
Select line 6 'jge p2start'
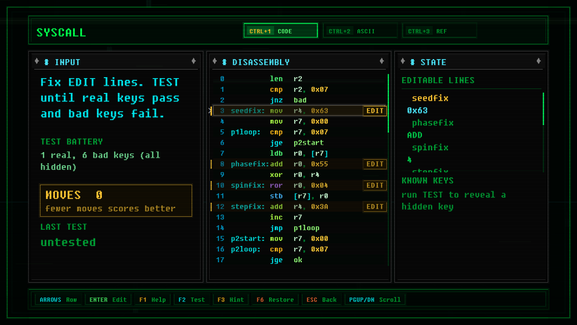click(x=299, y=143)
